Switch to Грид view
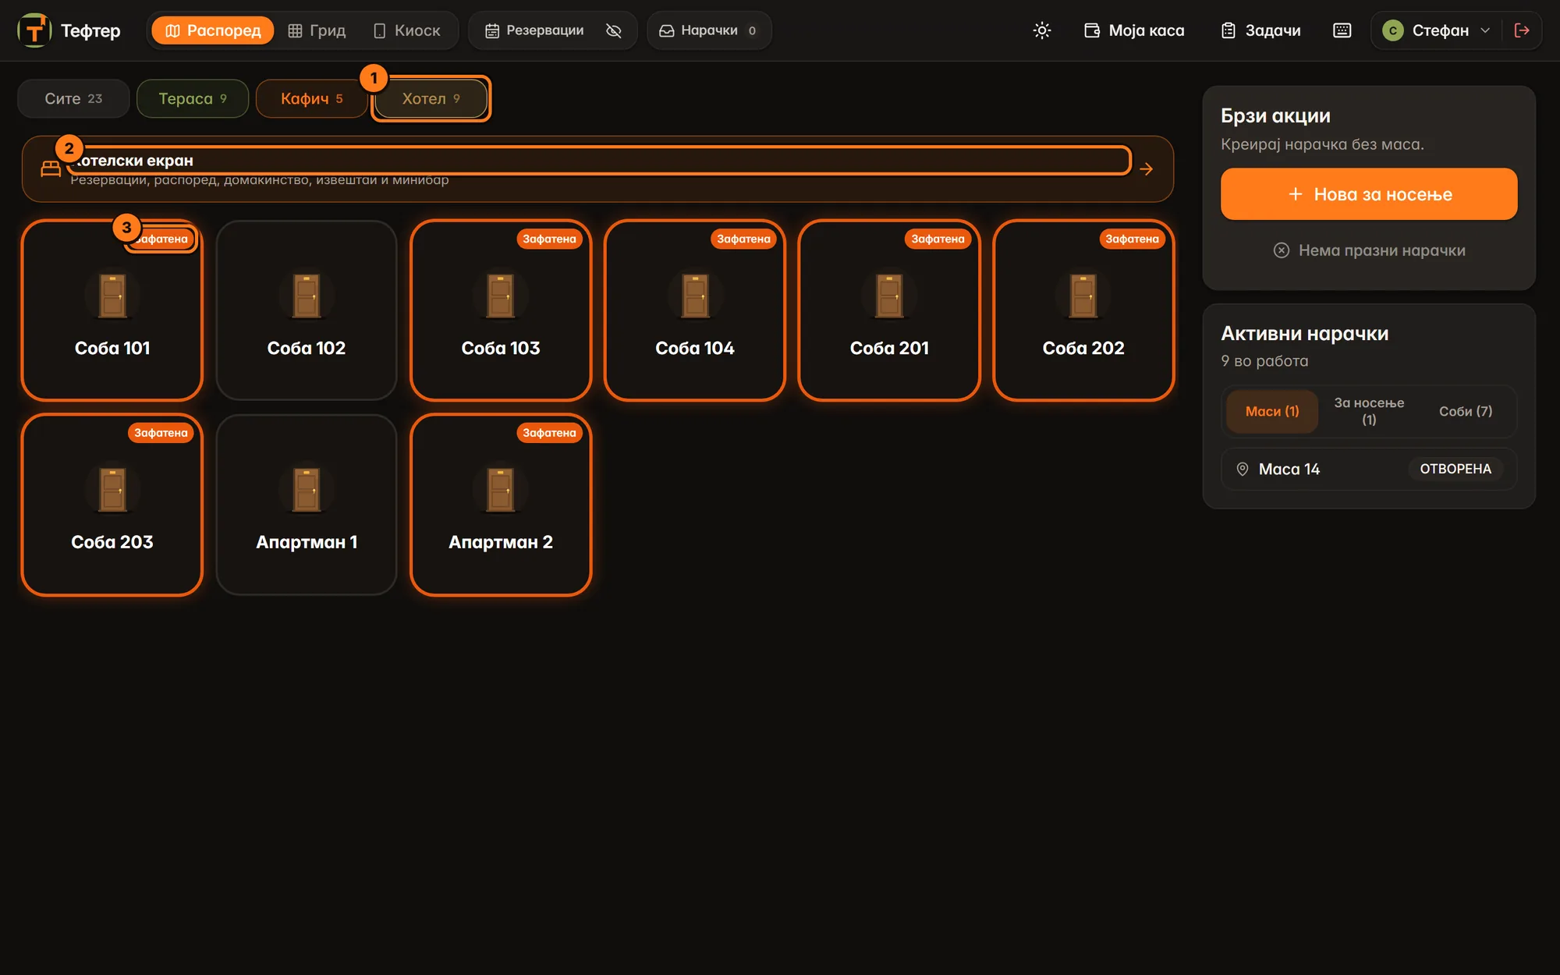The width and height of the screenshot is (1560, 975). (x=317, y=30)
